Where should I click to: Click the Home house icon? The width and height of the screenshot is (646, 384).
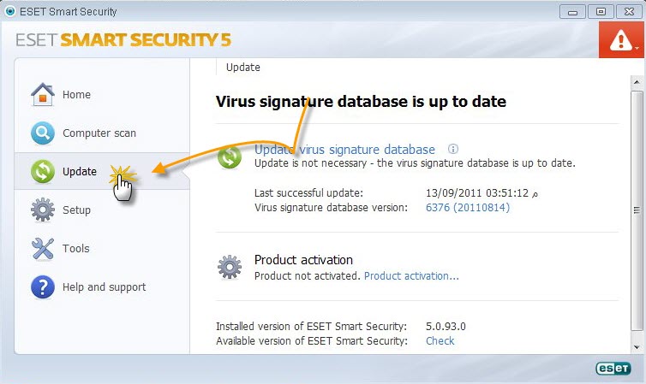pos(43,94)
